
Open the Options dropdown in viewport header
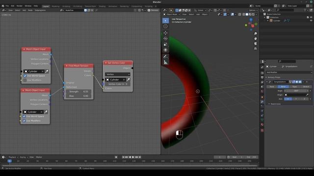click(x=253, y=10)
